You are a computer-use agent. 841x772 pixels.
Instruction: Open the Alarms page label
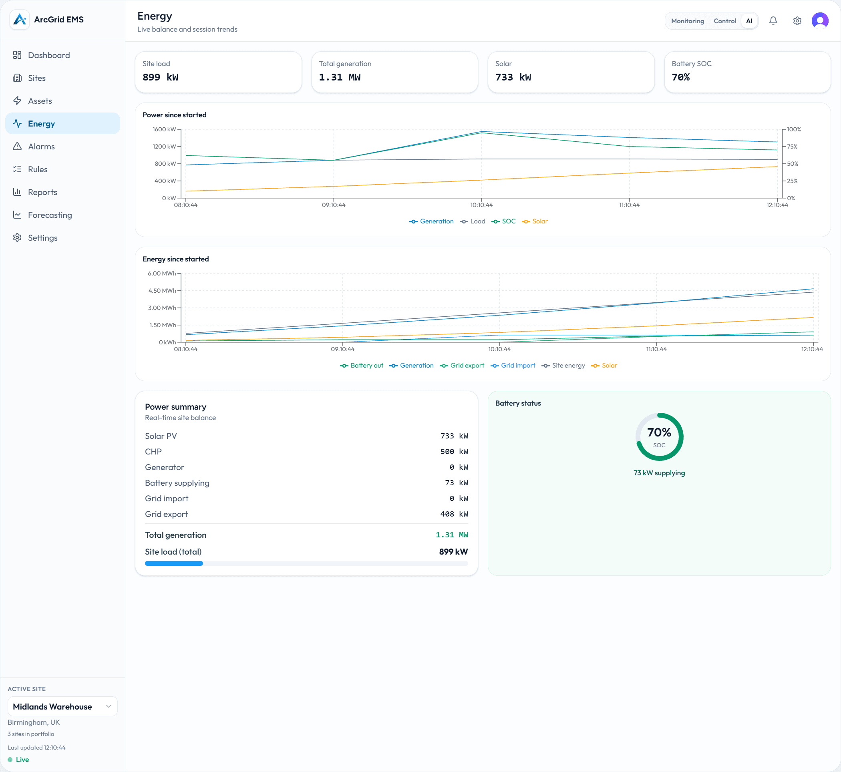click(41, 147)
